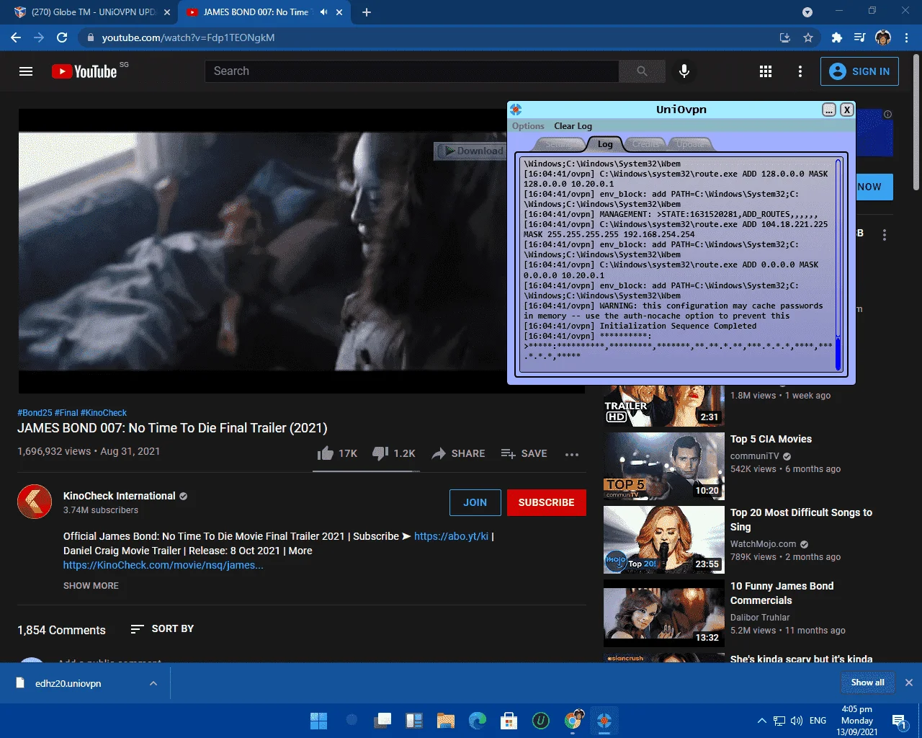The height and width of the screenshot is (738, 922).
Task: Switch to the UniOvpn Credits tab
Action: click(645, 144)
